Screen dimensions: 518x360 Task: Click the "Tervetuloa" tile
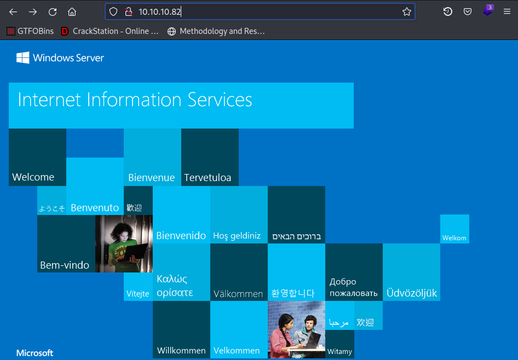pos(210,158)
